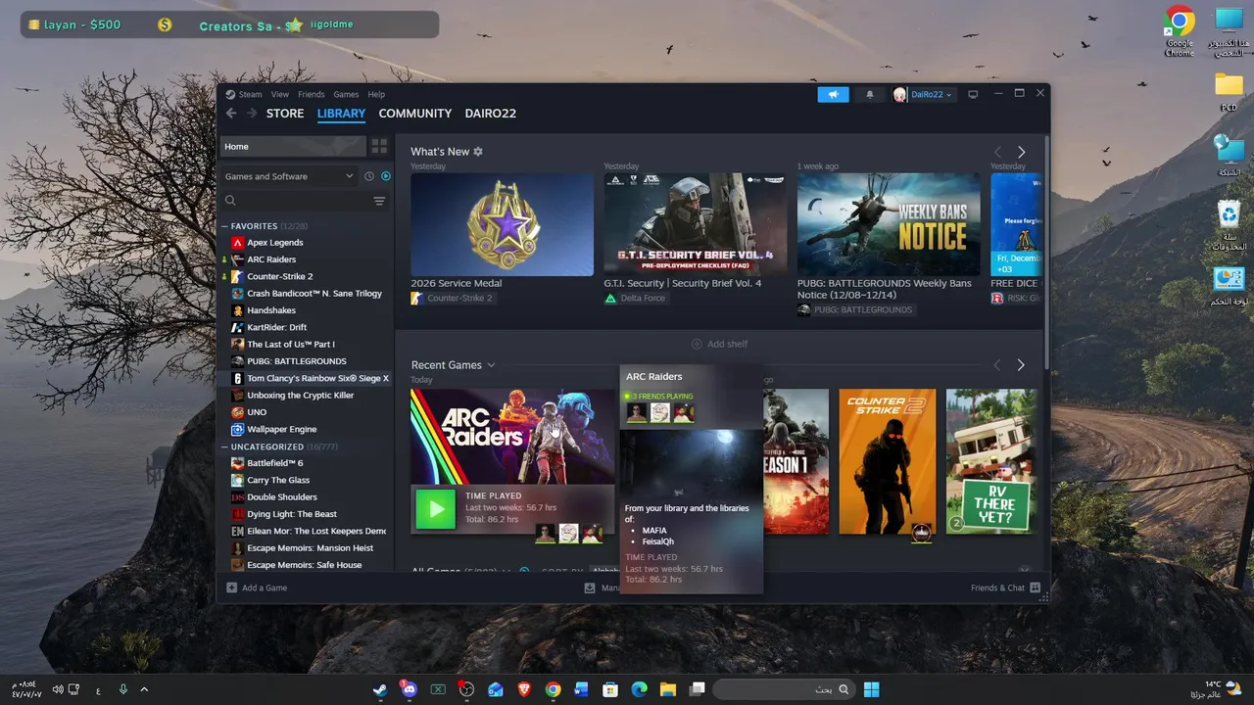
Task: Select Wallpaper Engine
Action: pos(281,429)
